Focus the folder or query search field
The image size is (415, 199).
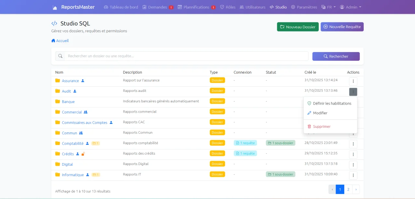click(x=186, y=56)
